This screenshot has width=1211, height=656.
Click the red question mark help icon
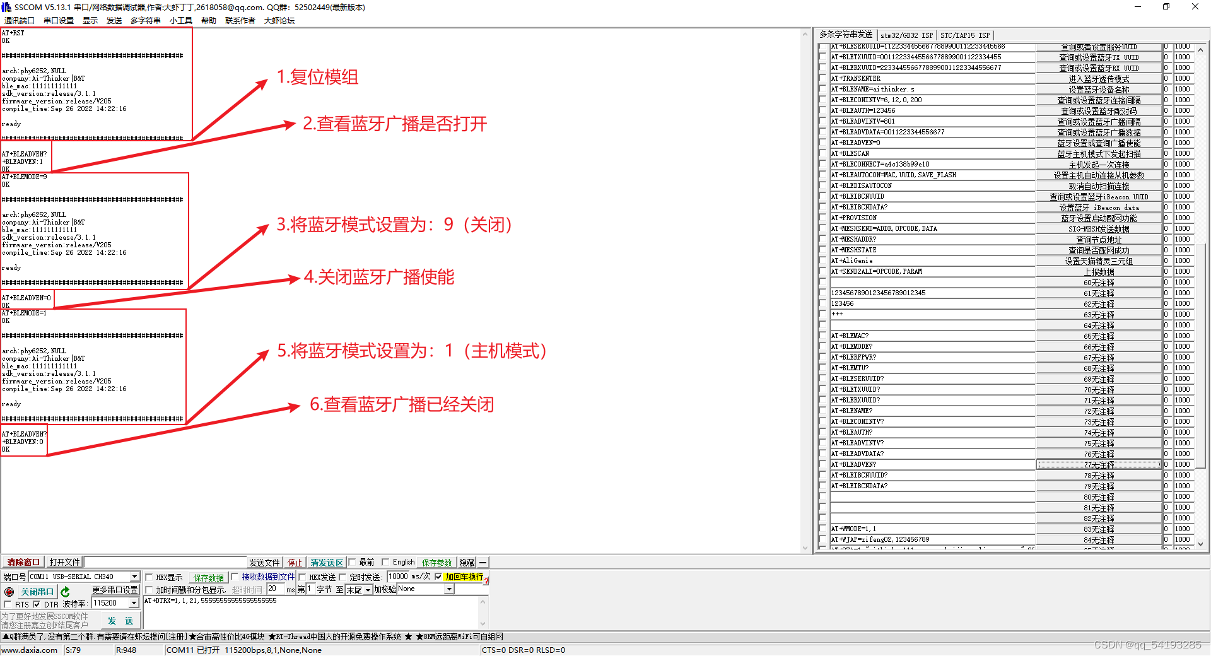pyautogui.click(x=486, y=580)
